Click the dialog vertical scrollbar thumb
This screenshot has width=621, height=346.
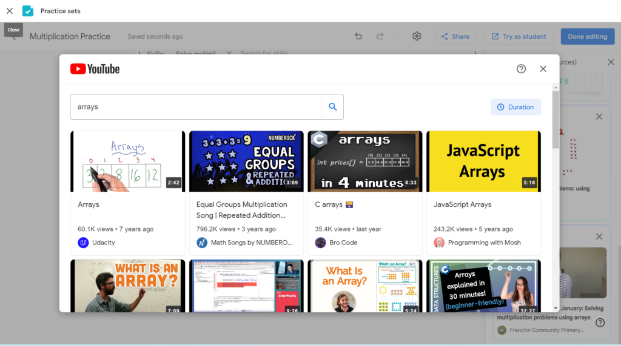[x=556, y=120]
